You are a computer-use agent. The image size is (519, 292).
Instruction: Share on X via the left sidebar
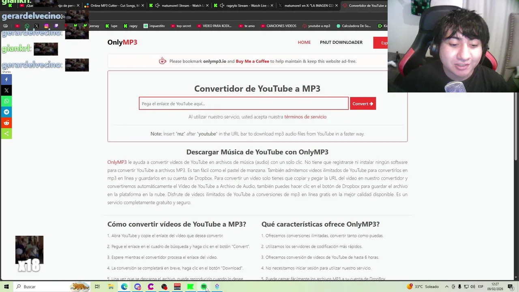6,90
